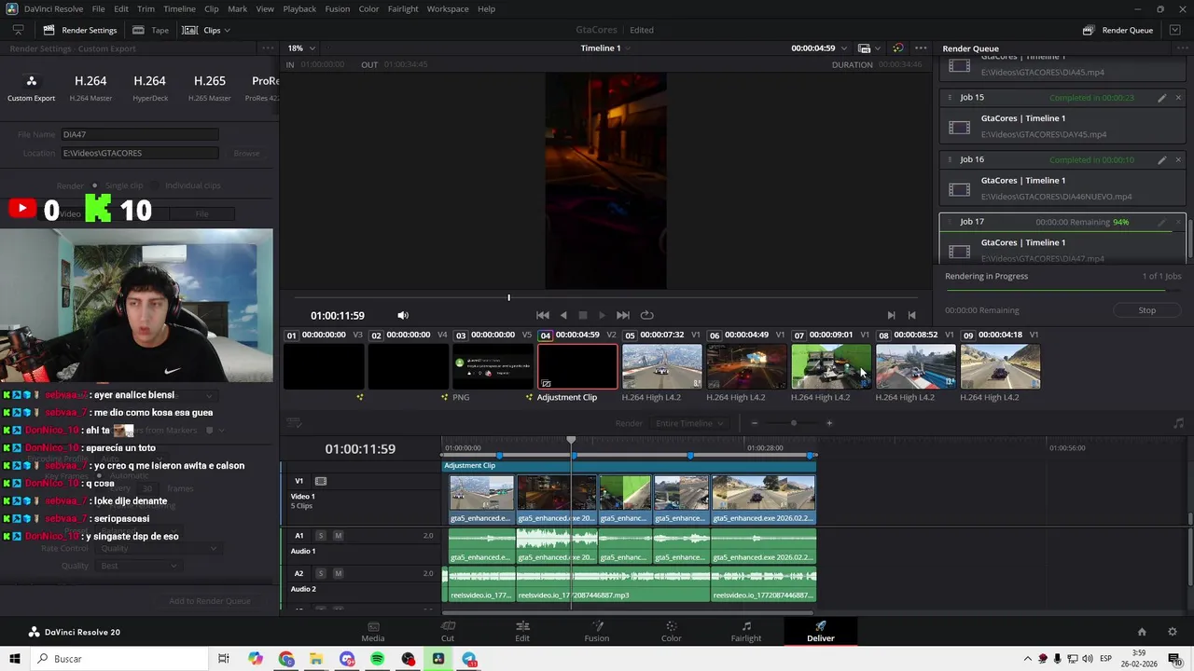Go to the next clip in viewer

tap(891, 315)
